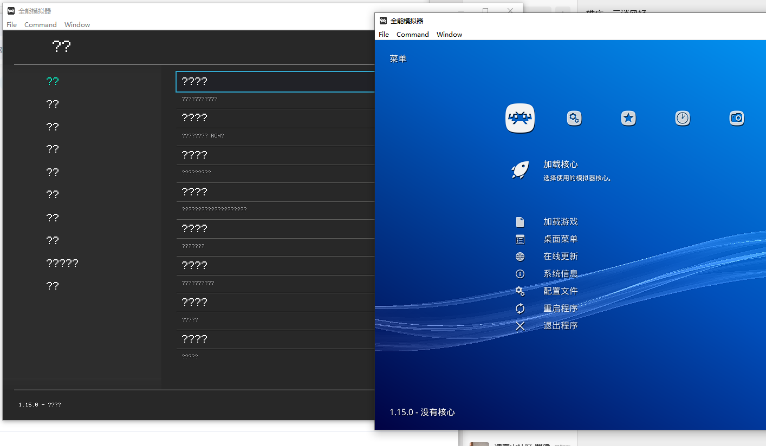Click the file icon beside 加载游戏
This screenshot has width=766, height=446.
[x=520, y=221]
